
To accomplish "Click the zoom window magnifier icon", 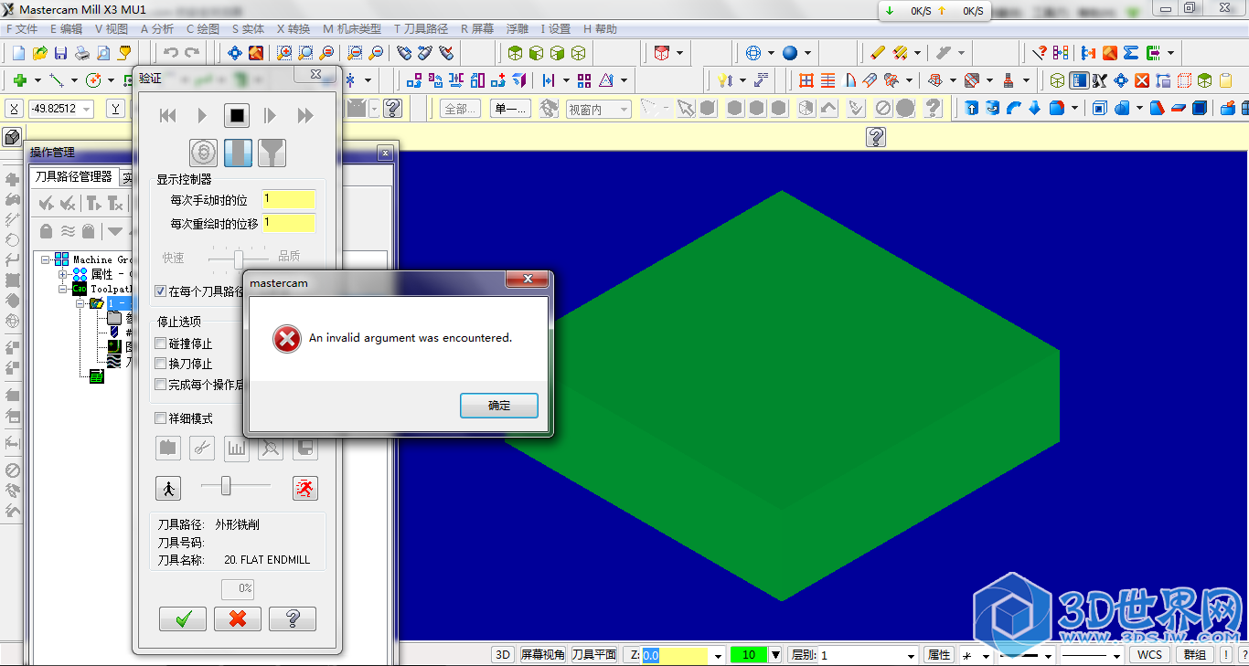I will (x=284, y=53).
